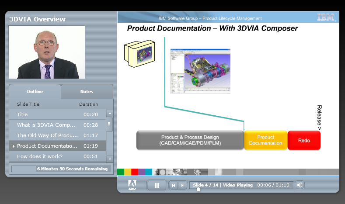Click the '01:17' duration value
The width and height of the screenshot is (345, 204).
point(91,135)
